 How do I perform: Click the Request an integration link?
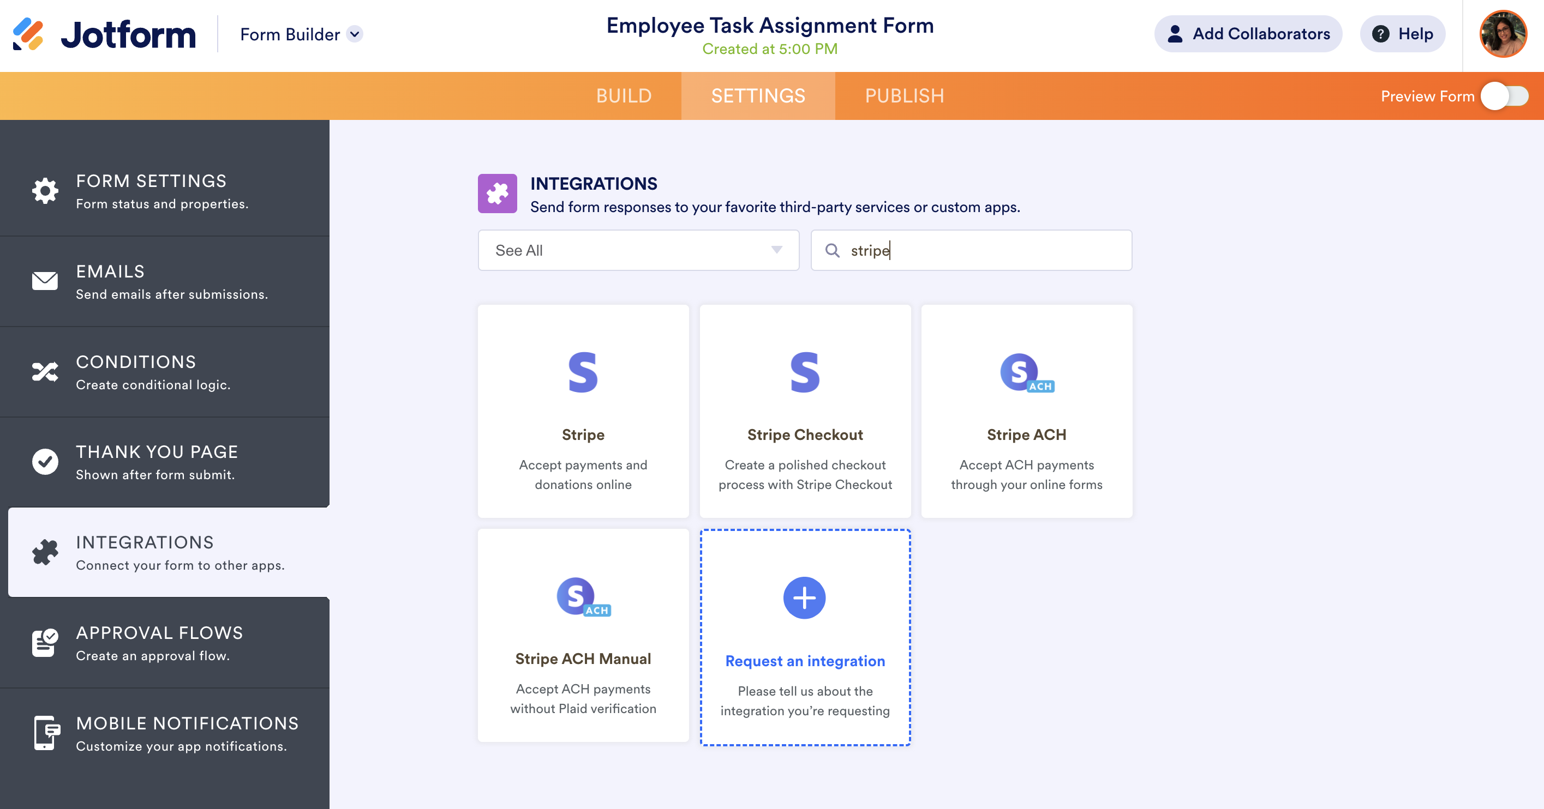point(804,661)
